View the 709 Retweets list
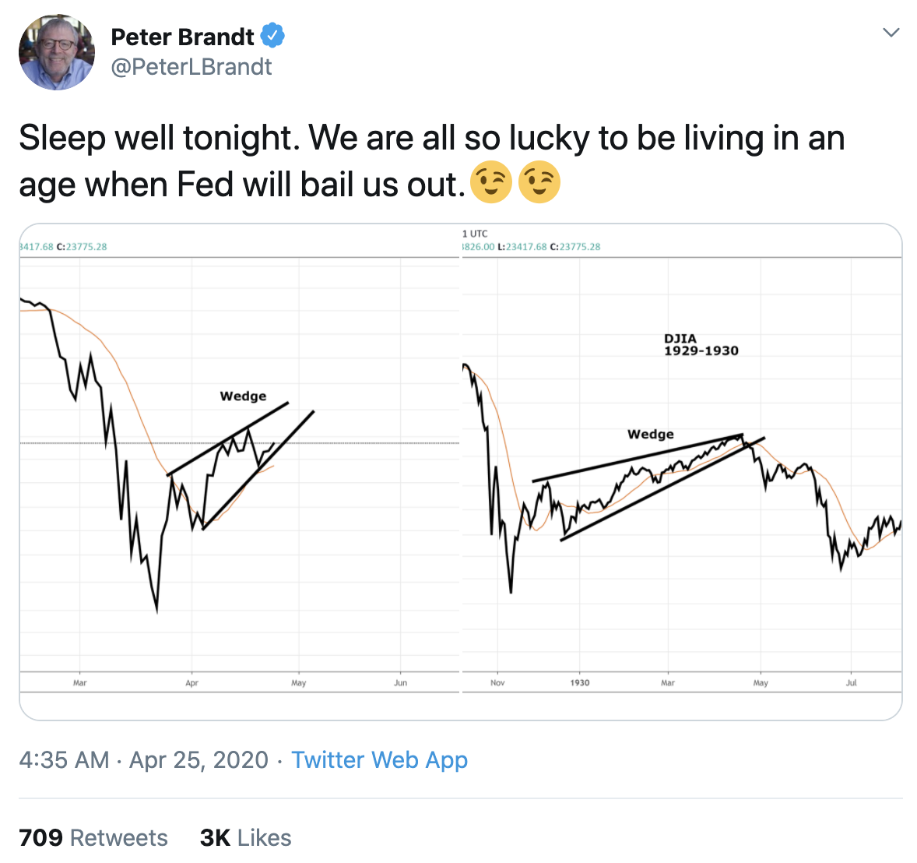This screenshot has height=863, width=917. 93,837
